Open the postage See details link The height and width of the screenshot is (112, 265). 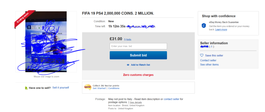pyautogui.click(x=136, y=102)
